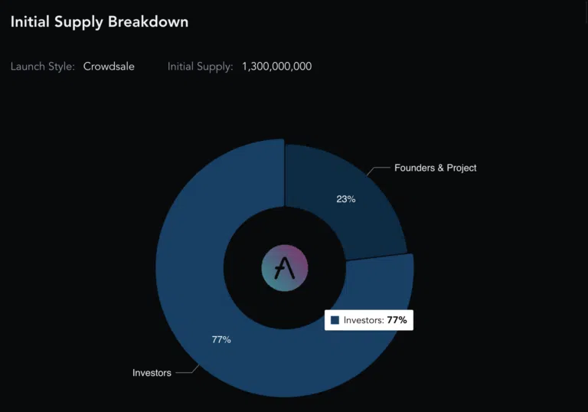Click the Investors text in the tooltip

coord(364,320)
